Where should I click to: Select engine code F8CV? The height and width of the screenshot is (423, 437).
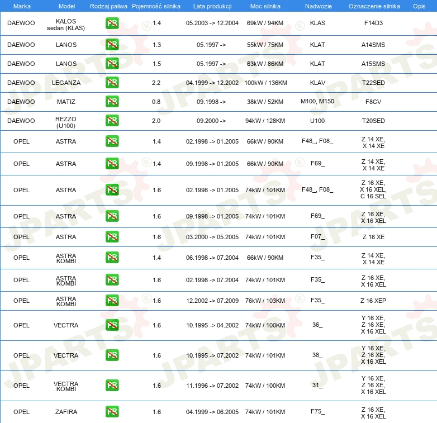point(373,102)
